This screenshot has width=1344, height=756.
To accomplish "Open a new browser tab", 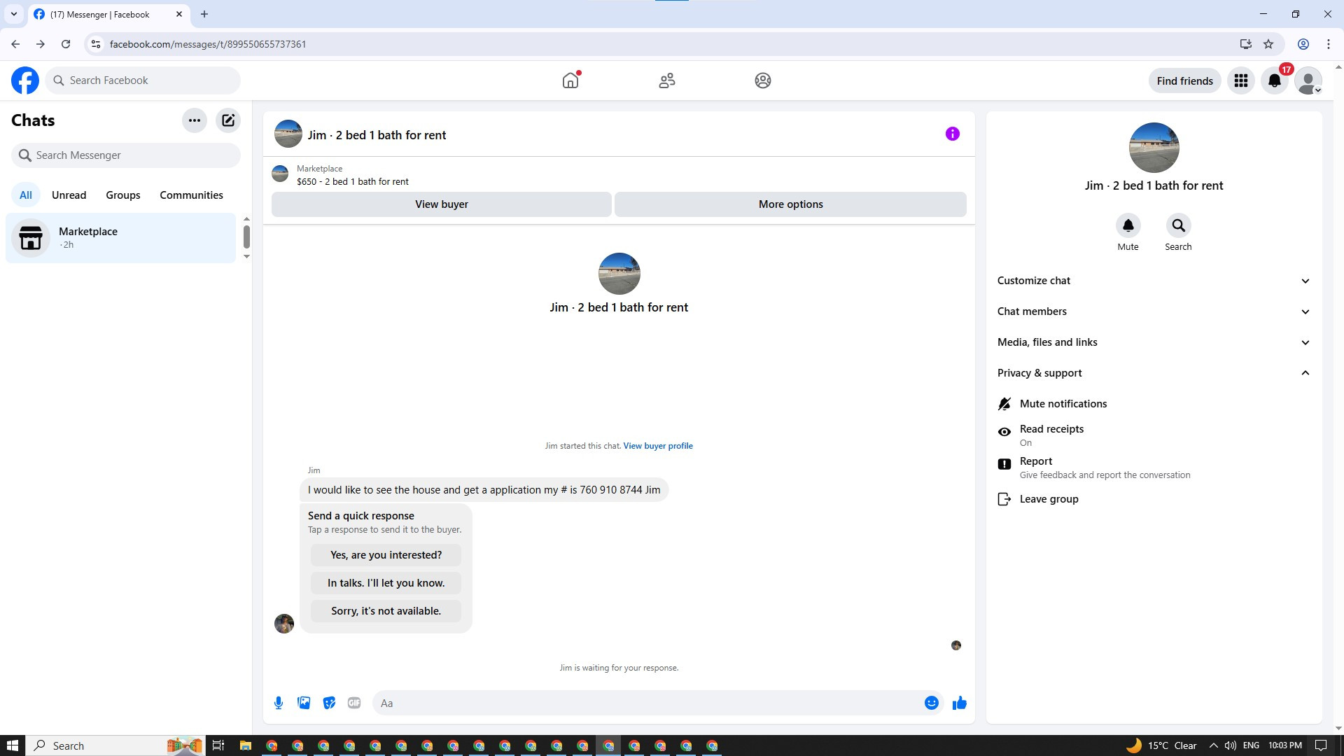I will (204, 14).
